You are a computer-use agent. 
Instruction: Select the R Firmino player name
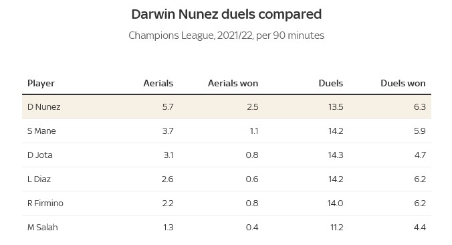tap(45, 203)
